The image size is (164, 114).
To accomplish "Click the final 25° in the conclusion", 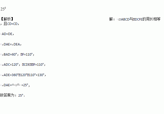I will (x=21, y=95).
